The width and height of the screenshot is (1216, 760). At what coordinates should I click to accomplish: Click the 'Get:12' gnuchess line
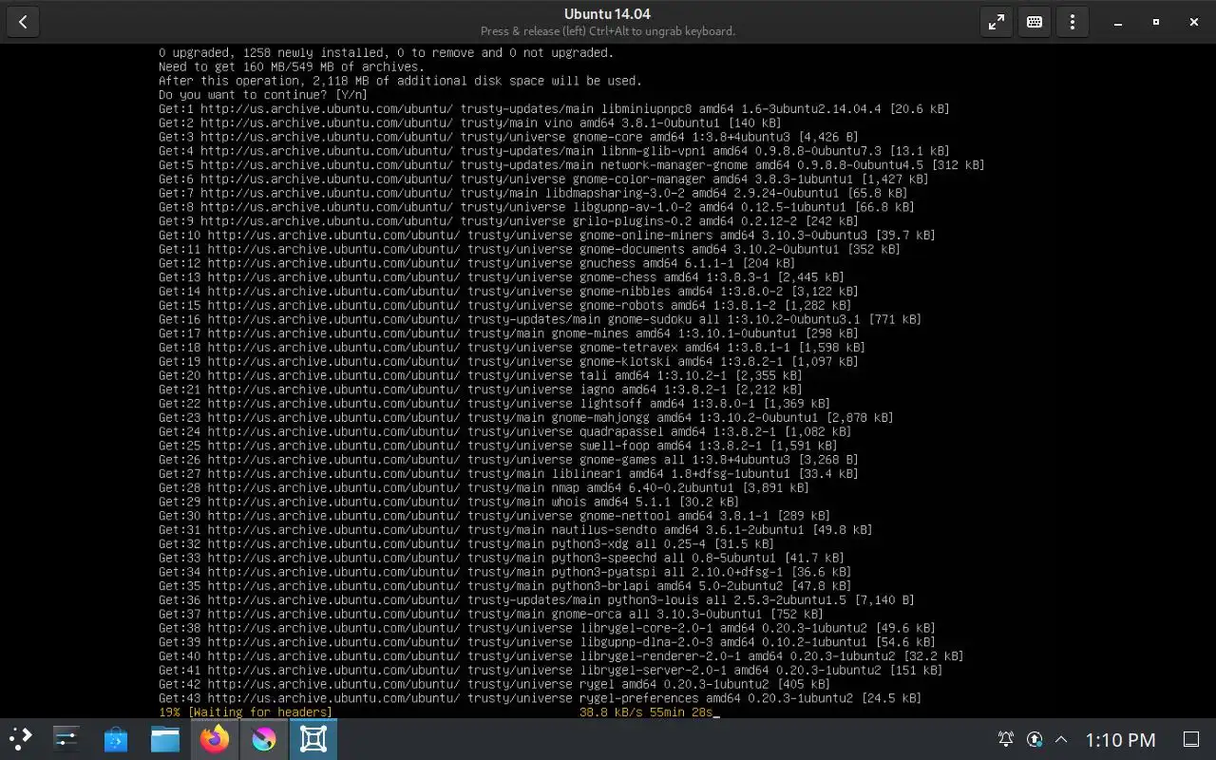click(x=477, y=263)
